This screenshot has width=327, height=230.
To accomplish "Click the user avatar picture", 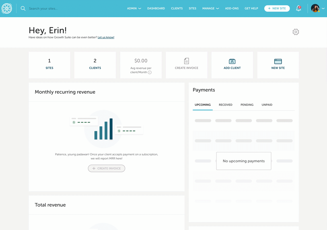I will 315,8.
